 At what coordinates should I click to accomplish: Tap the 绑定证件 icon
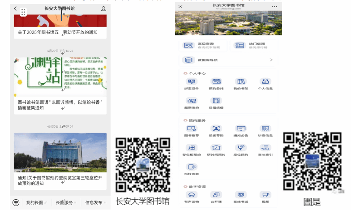coord(192,82)
